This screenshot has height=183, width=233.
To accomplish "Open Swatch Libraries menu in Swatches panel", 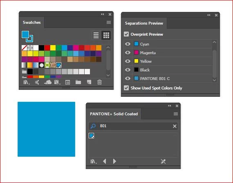I will 27,82.
